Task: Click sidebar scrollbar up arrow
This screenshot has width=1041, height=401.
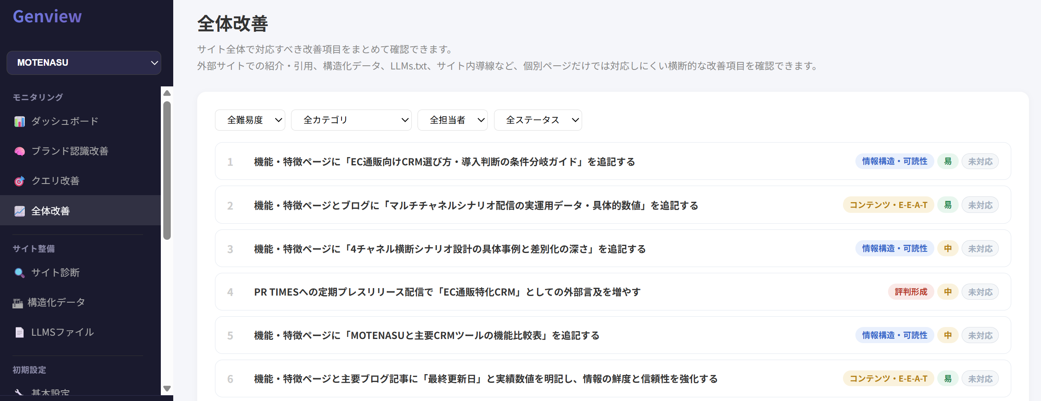Action: [x=167, y=93]
